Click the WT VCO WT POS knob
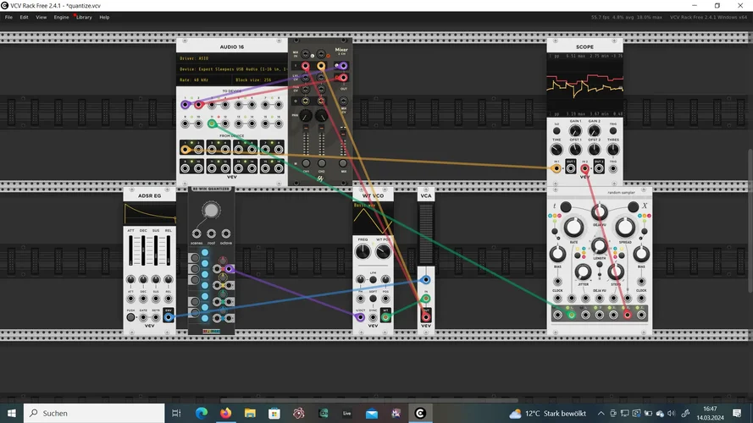Viewport: 753px width, 423px height. coord(383,251)
